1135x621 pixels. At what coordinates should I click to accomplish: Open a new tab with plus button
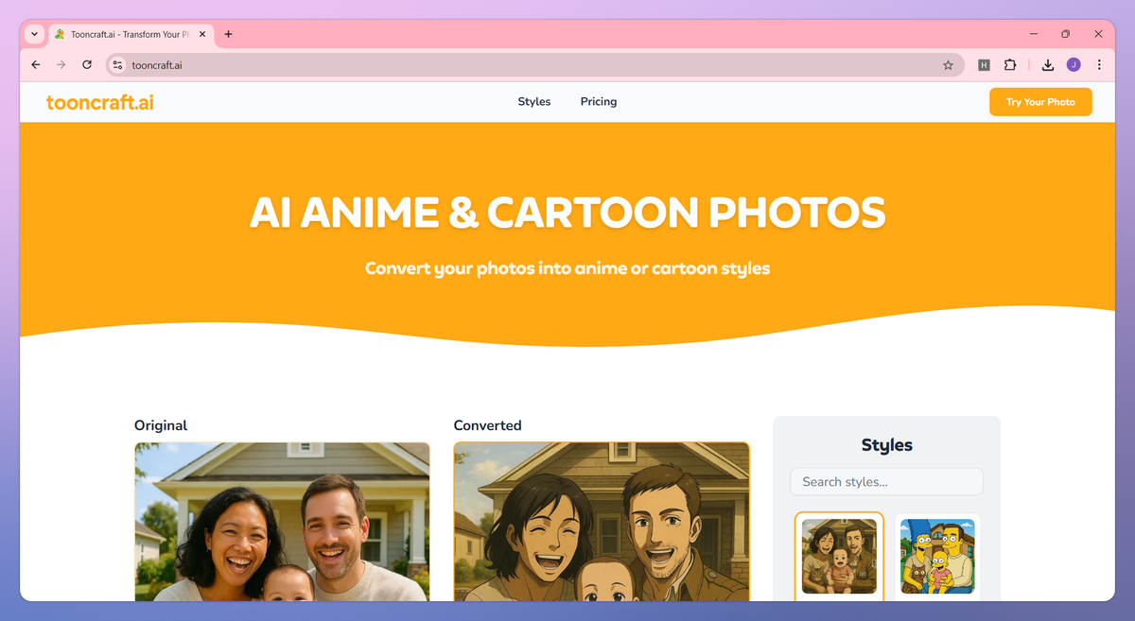[228, 34]
